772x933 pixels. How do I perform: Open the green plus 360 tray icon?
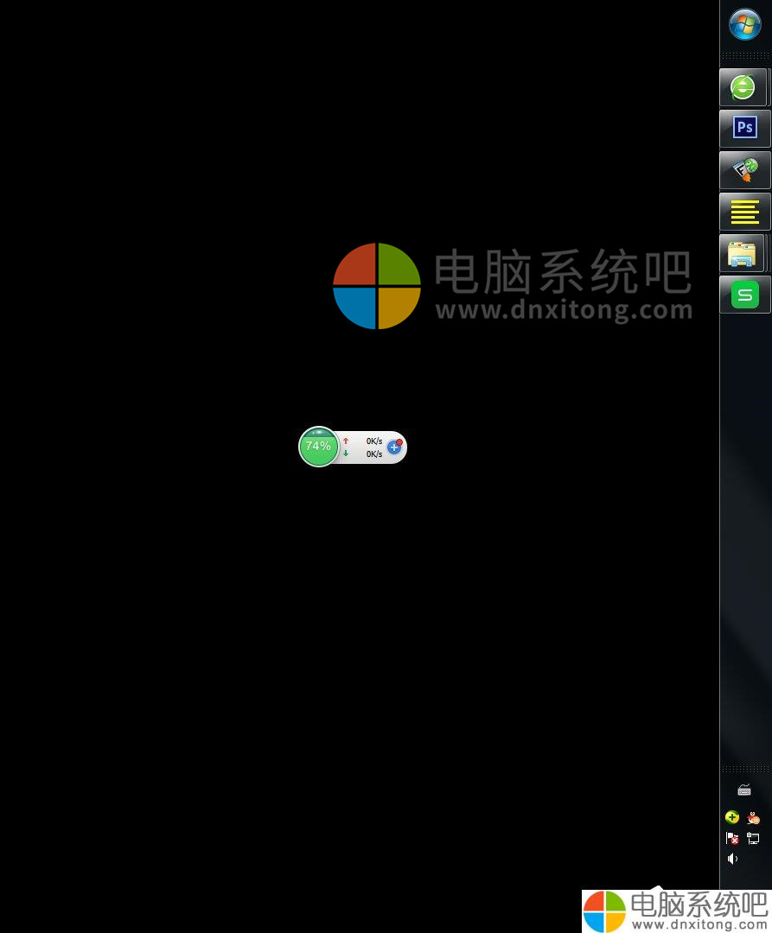tap(732, 817)
